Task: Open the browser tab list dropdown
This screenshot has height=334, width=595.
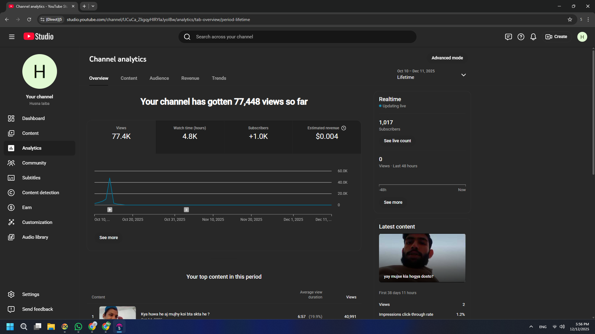Action: 93,6
